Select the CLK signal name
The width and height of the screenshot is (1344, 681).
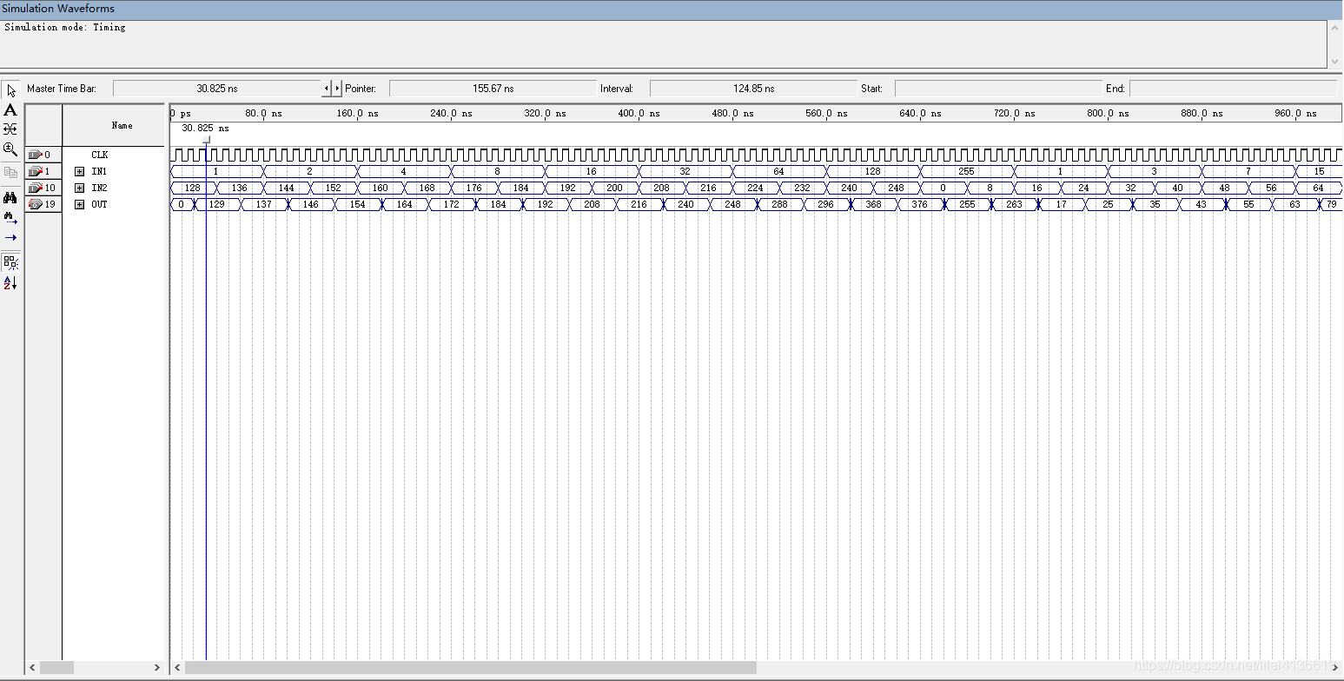(x=99, y=155)
